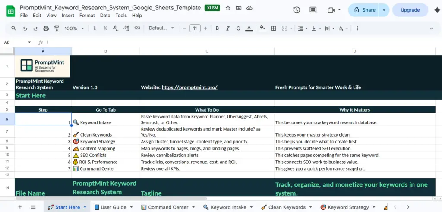Open the horizontal align dropdown
442x212 pixels.
tap(303, 28)
